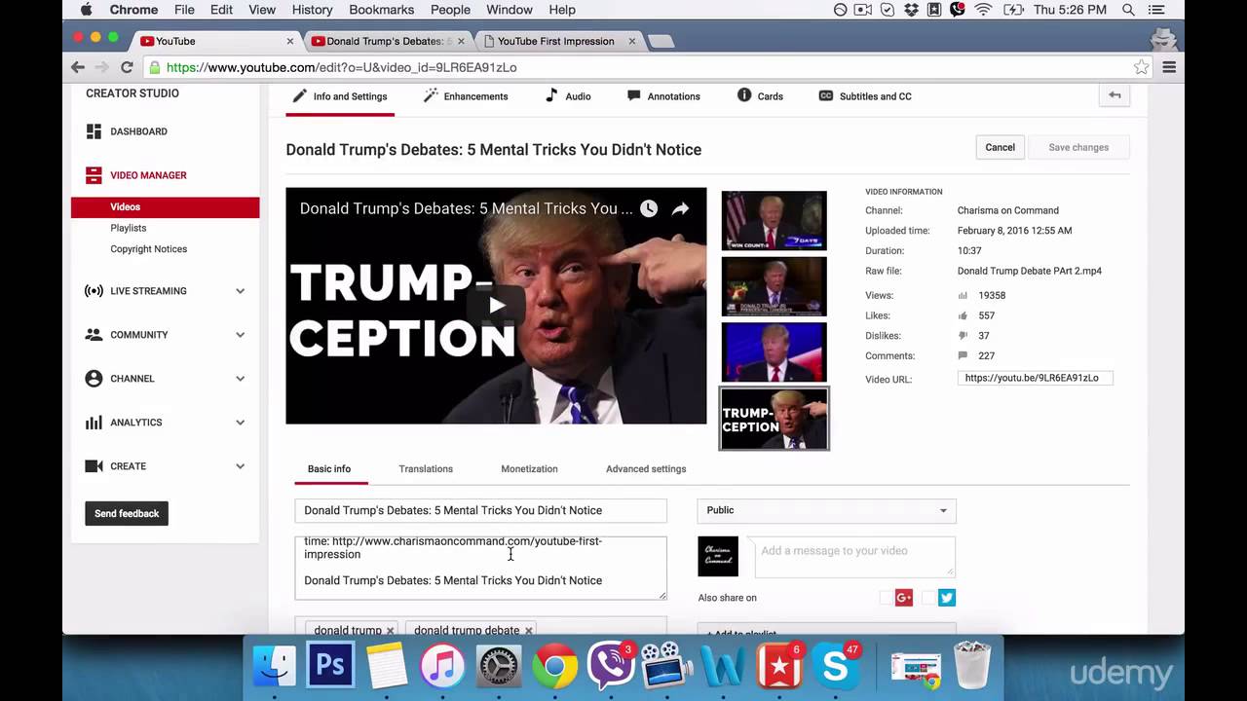The width and height of the screenshot is (1247, 701).
Task: Open the Cards tab
Action: (x=760, y=96)
